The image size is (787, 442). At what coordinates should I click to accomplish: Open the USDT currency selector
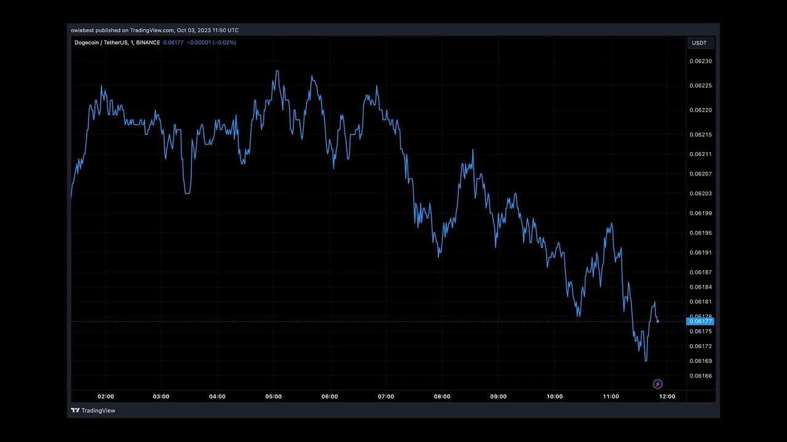(x=700, y=43)
